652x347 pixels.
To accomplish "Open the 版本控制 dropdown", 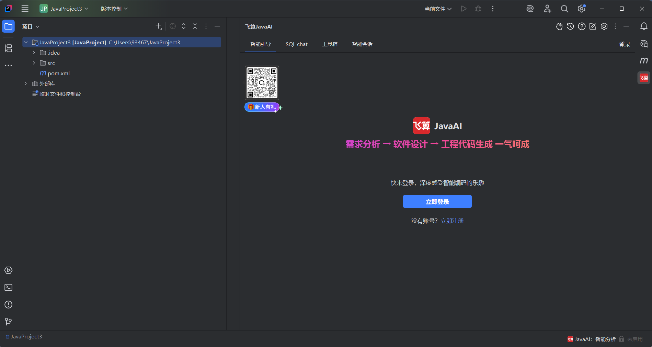I will point(114,9).
